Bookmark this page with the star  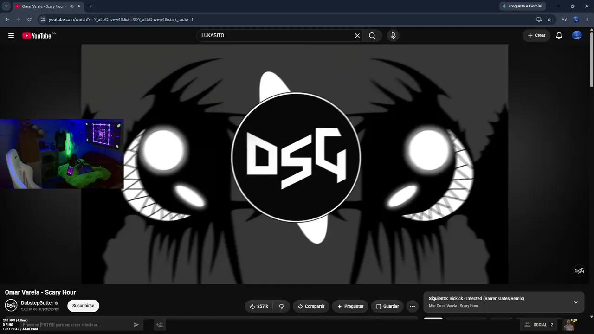tap(549, 19)
